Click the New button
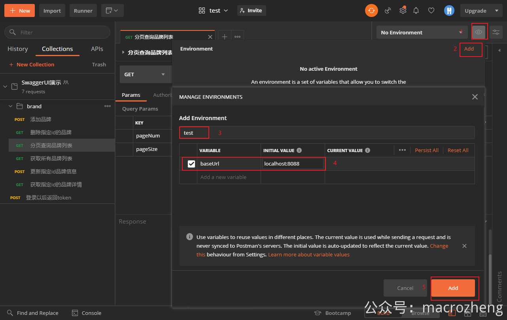The height and width of the screenshot is (320, 507). pyautogui.click(x=19, y=11)
